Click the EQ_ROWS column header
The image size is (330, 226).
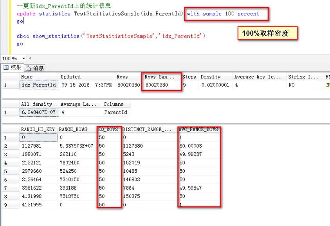coord(108,129)
